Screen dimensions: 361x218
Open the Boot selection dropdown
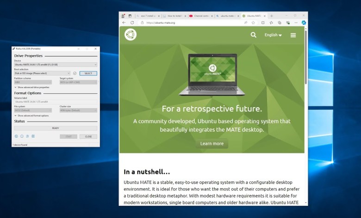pos(42,73)
